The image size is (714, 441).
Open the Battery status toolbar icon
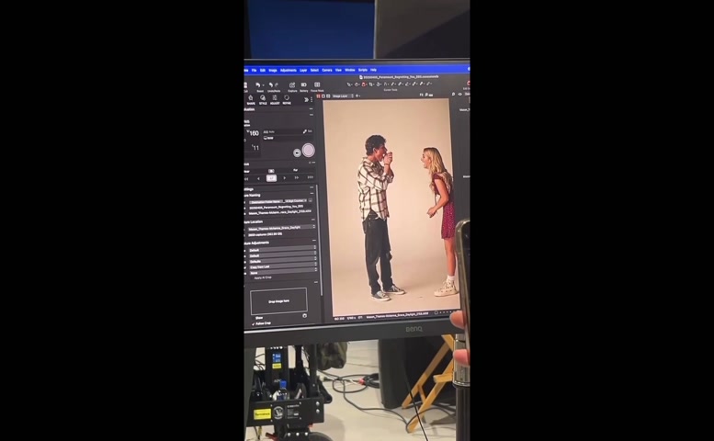point(304,85)
